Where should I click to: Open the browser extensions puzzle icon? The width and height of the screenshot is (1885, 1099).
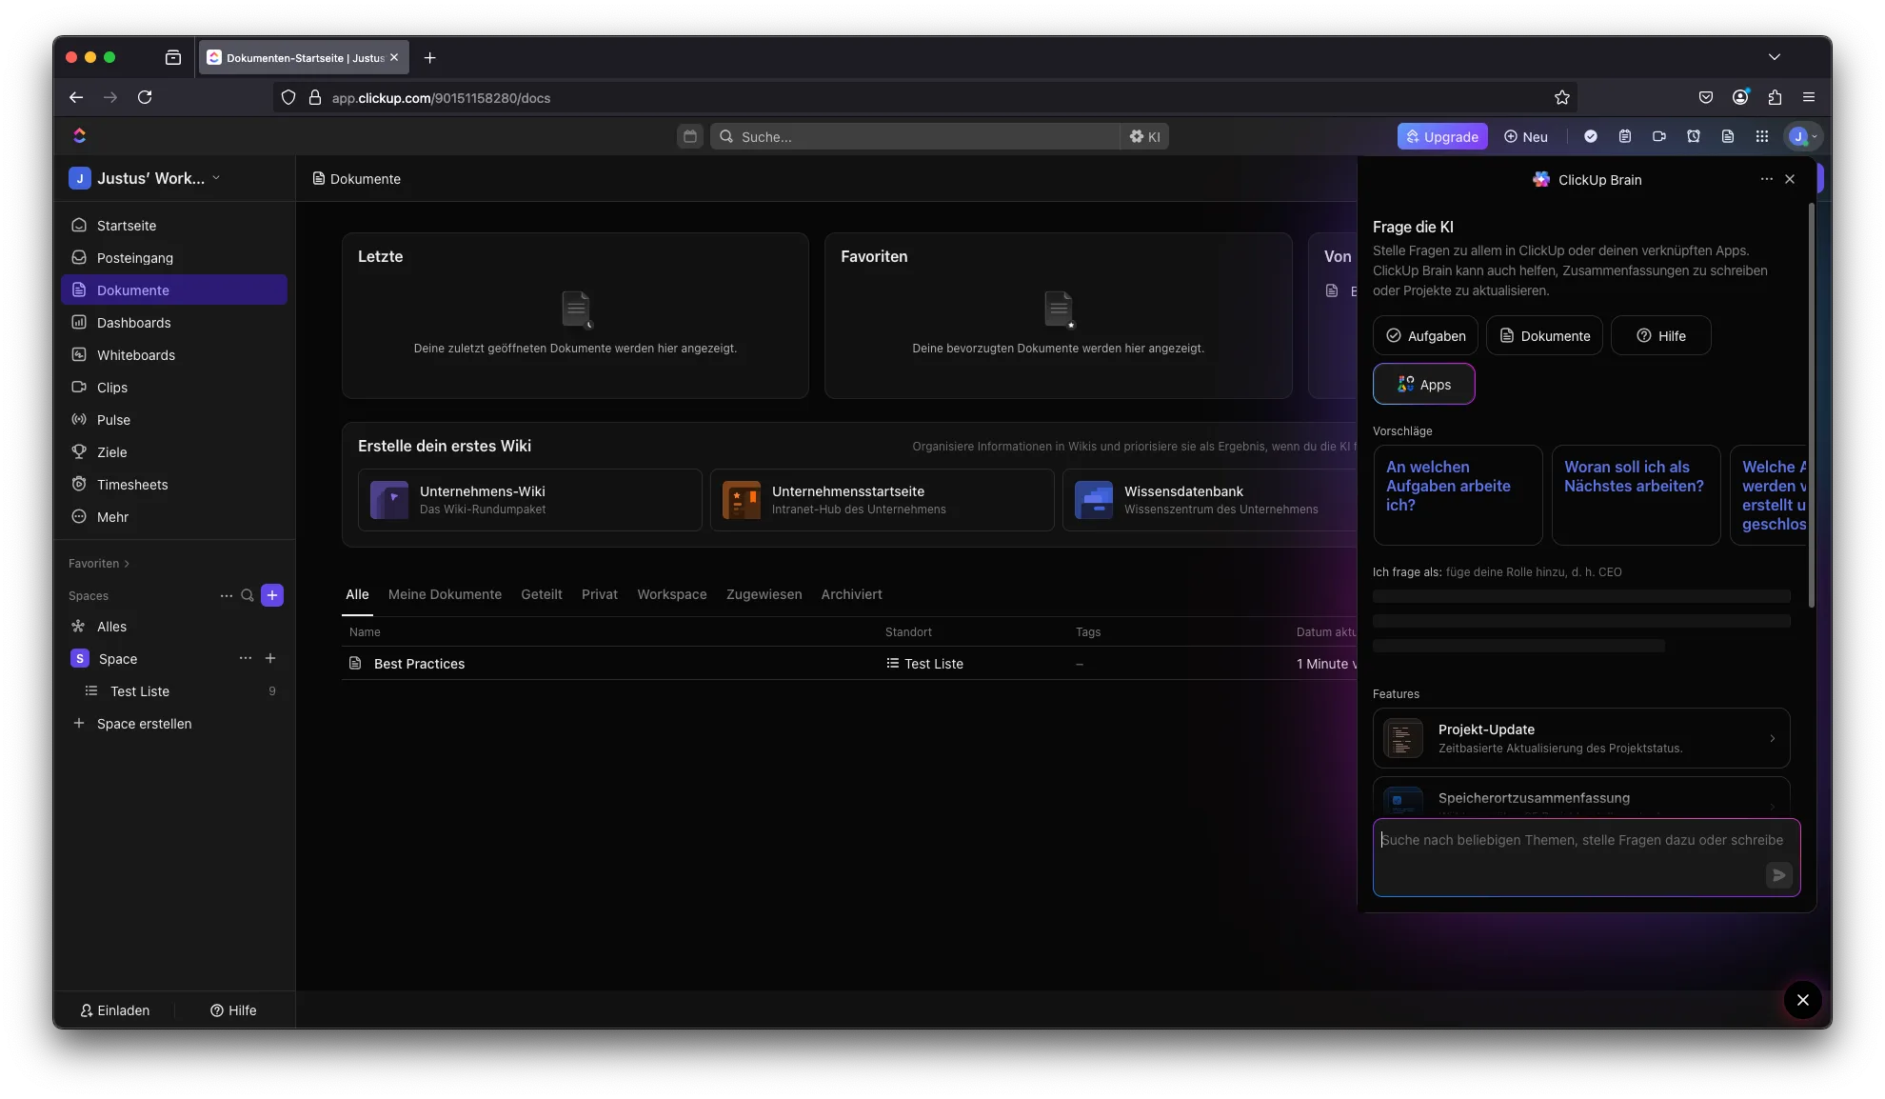(x=1775, y=97)
